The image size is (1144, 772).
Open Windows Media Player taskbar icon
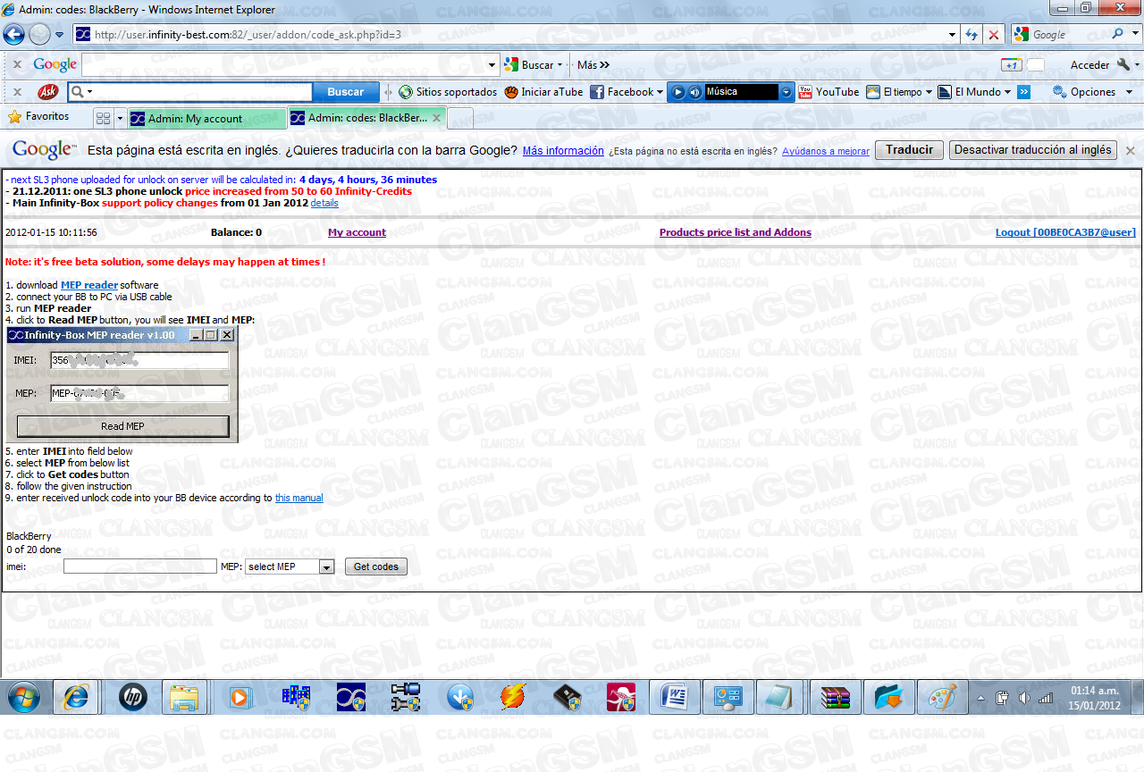pyautogui.click(x=240, y=697)
